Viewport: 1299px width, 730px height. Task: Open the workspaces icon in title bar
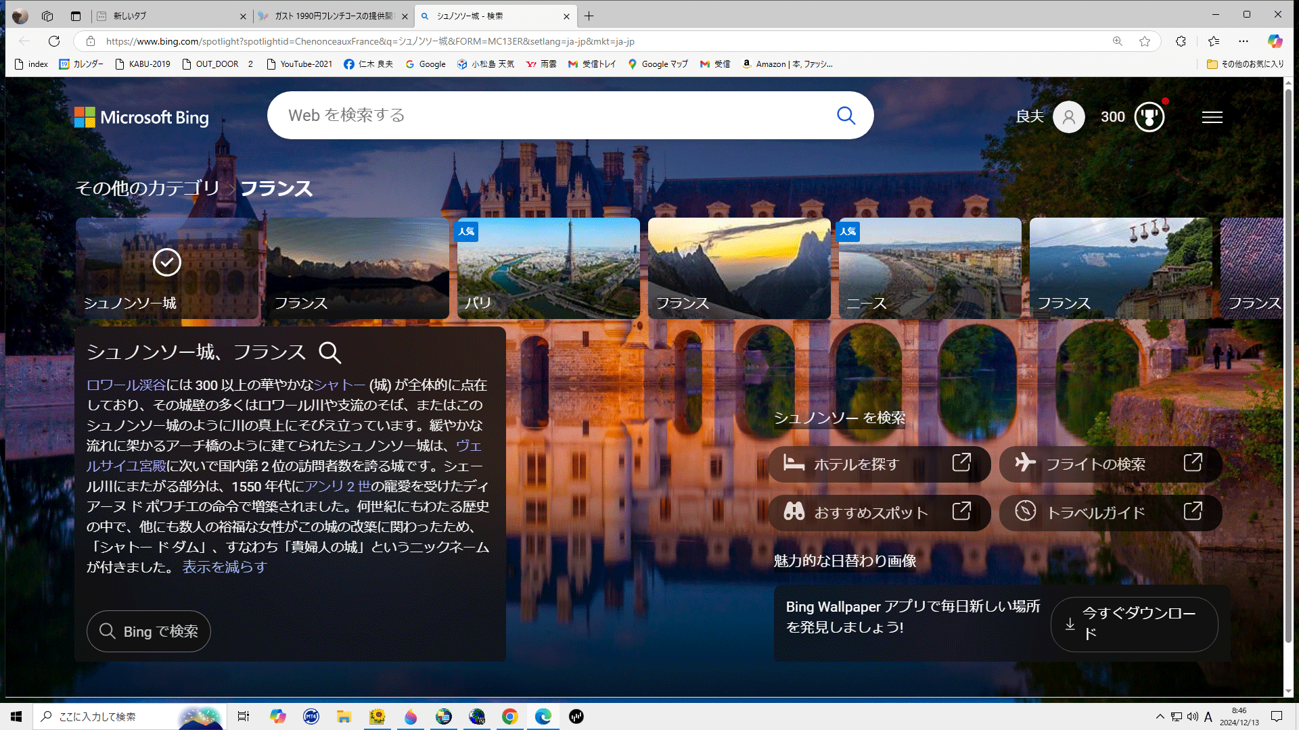tap(47, 16)
